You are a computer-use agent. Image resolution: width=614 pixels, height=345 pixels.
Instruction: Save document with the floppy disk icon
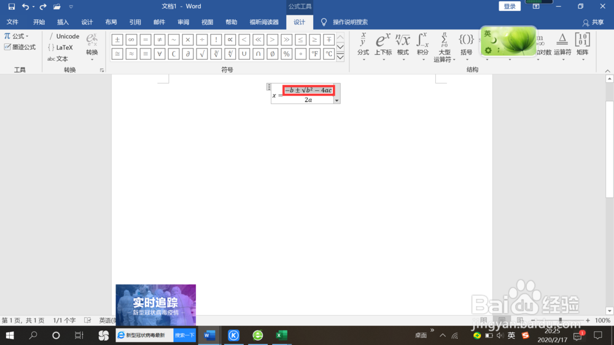tap(11, 6)
